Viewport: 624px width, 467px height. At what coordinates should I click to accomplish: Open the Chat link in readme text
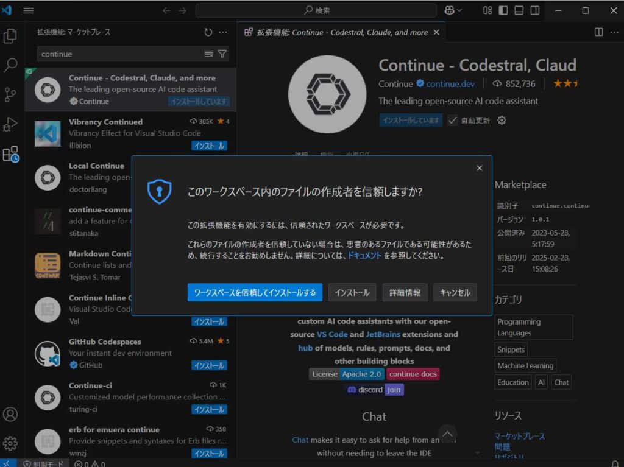[x=300, y=440]
